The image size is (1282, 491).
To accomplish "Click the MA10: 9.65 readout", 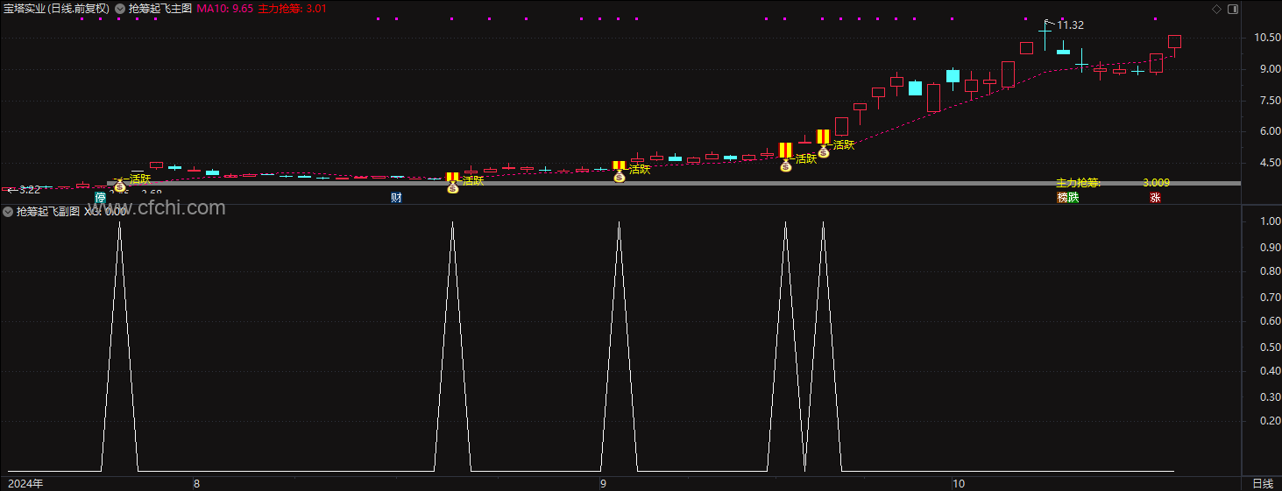I will click(225, 9).
